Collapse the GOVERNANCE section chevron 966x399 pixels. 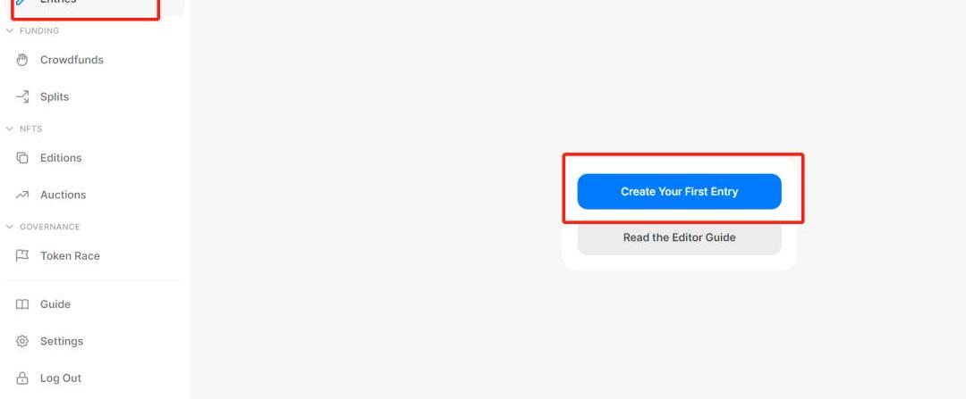9,227
